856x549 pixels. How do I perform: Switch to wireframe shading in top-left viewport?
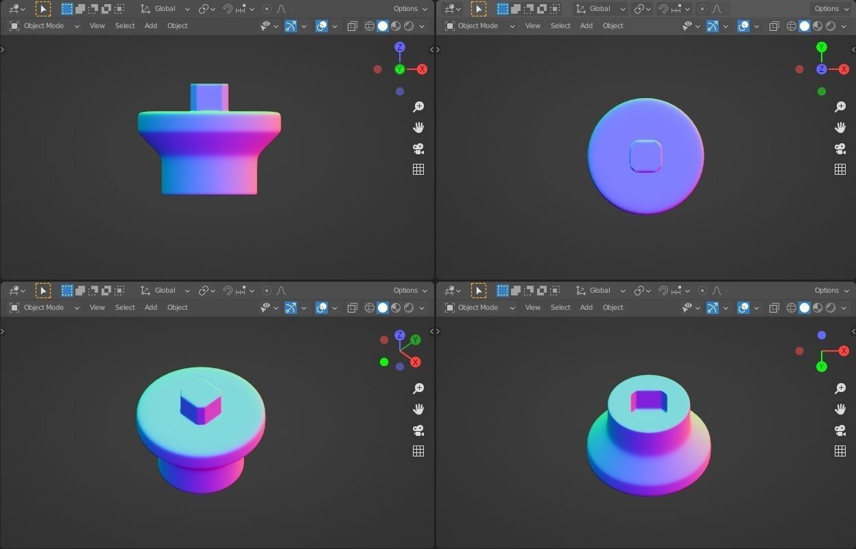[370, 26]
